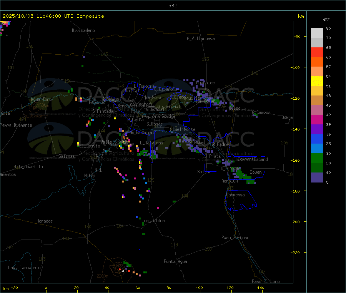
Task: Click the UTC Composite timestamp text
Action: point(53,16)
